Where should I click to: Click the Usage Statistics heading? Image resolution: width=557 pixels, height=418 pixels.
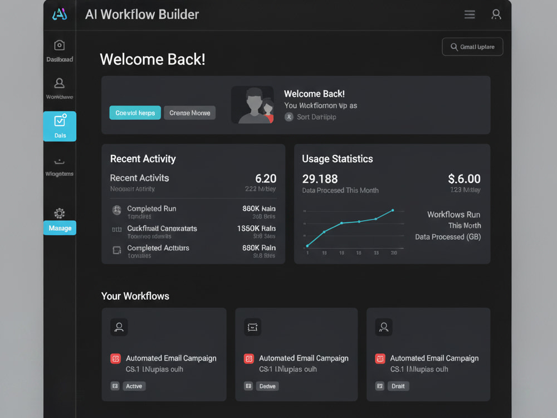coord(338,159)
